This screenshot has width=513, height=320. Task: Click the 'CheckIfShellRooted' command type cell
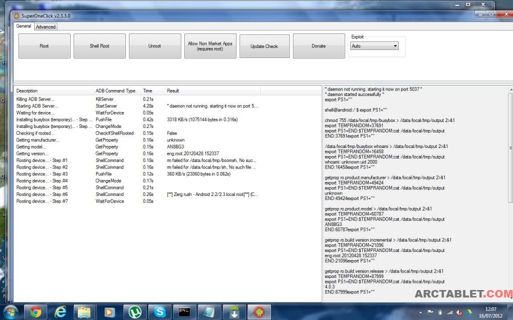pyautogui.click(x=115, y=133)
